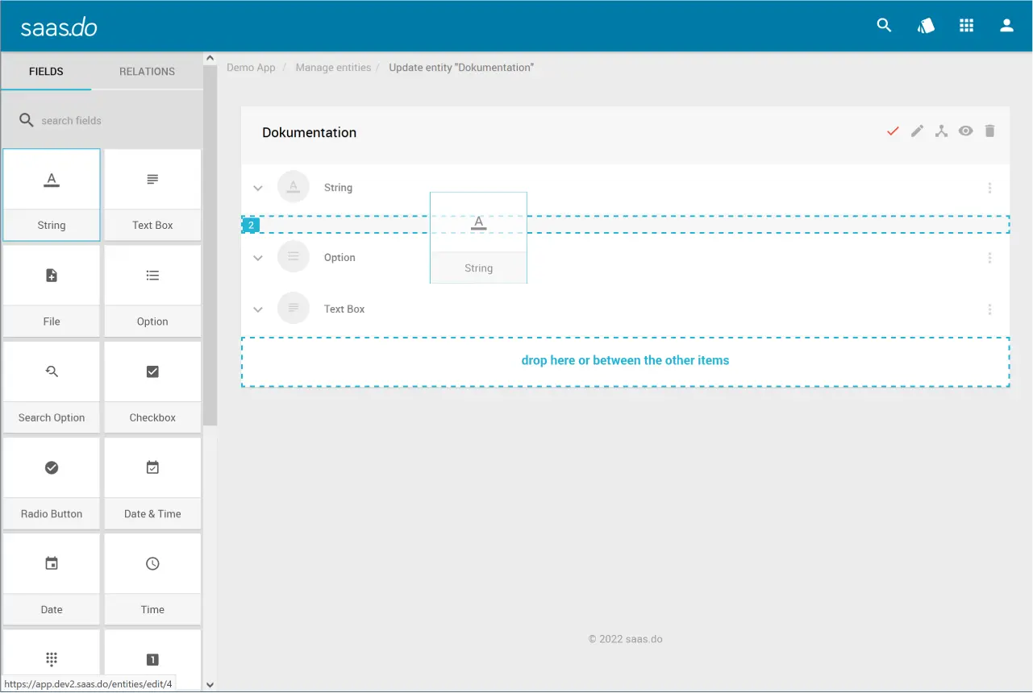
Task: Expand the Text Box field row
Action: (x=258, y=309)
